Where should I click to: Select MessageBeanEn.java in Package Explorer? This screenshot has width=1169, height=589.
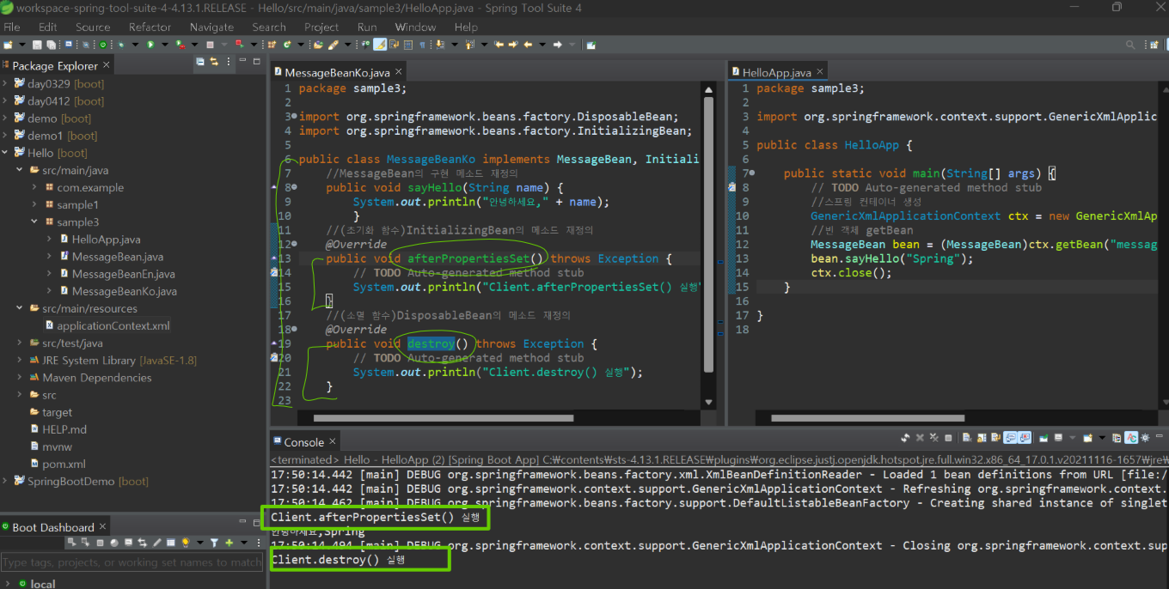tap(123, 274)
